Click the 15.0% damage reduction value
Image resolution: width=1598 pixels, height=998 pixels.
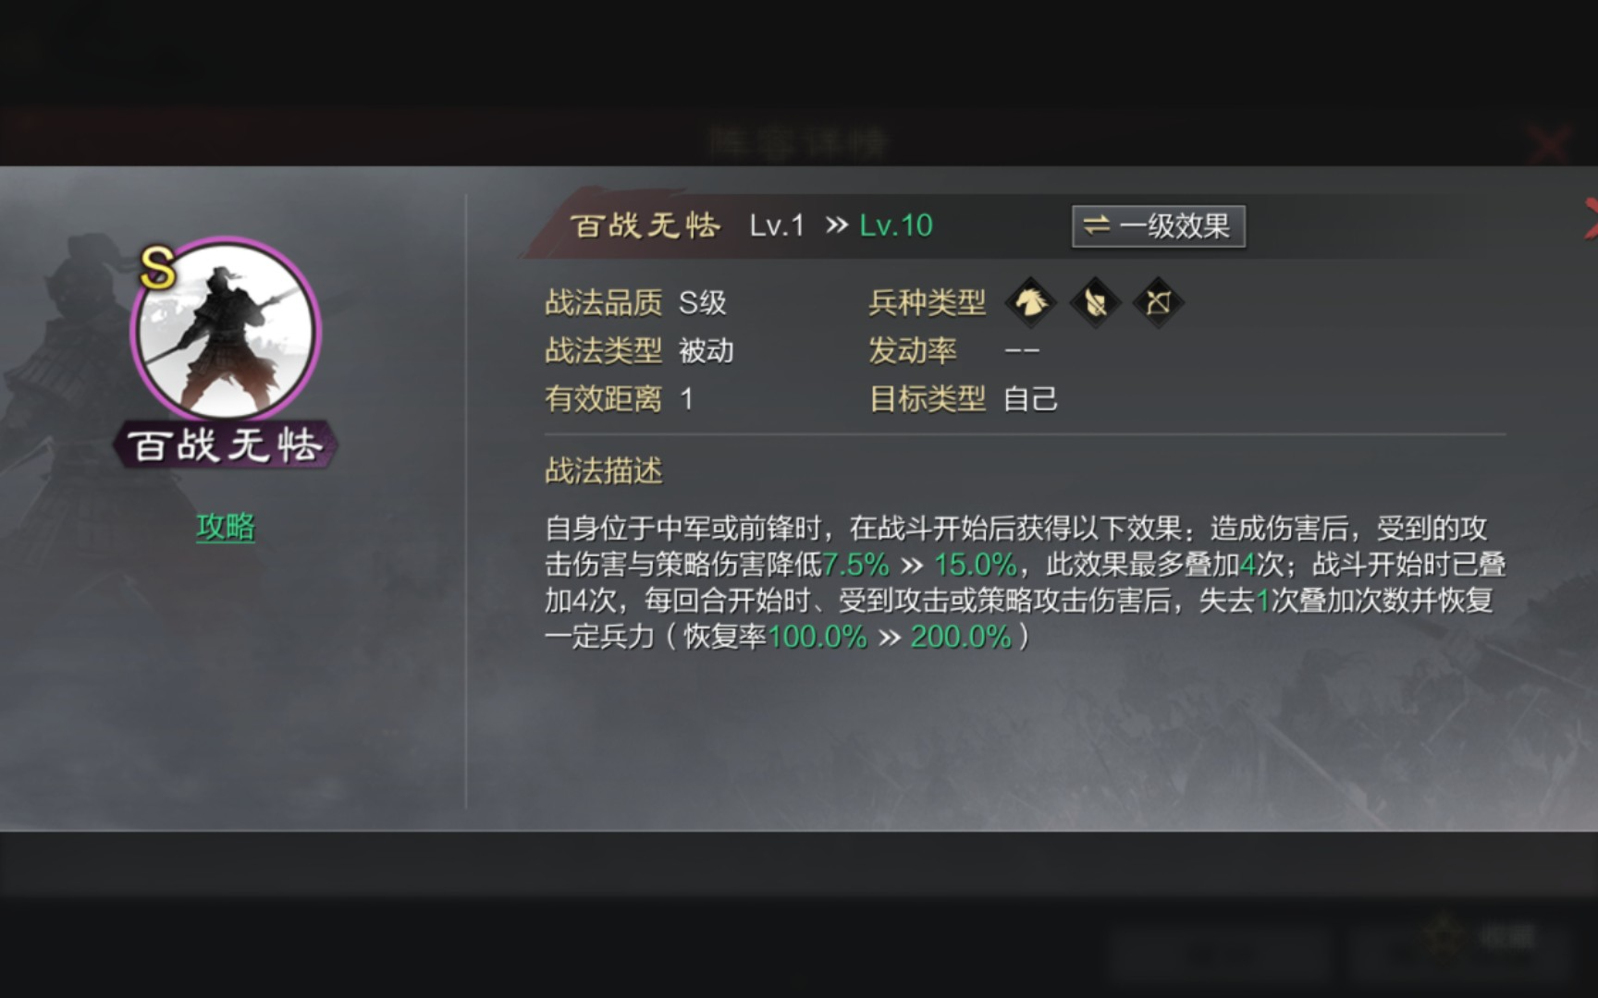(x=976, y=564)
